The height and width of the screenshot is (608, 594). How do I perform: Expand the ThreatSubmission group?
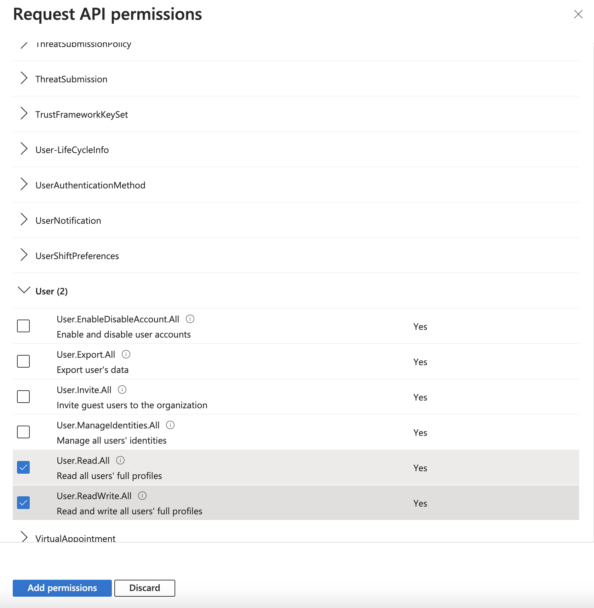tap(24, 78)
